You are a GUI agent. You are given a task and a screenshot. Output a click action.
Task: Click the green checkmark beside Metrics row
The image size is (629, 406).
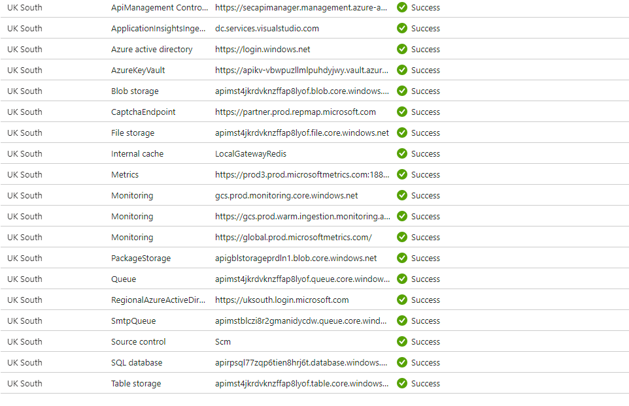coord(402,175)
